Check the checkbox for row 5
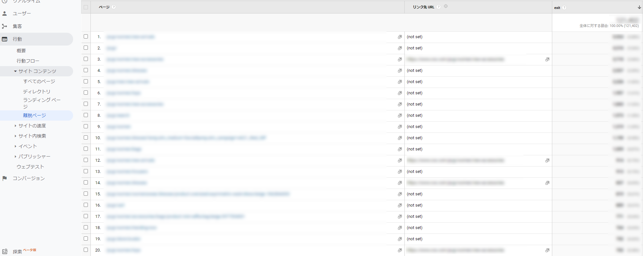643x256 pixels. click(86, 81)
